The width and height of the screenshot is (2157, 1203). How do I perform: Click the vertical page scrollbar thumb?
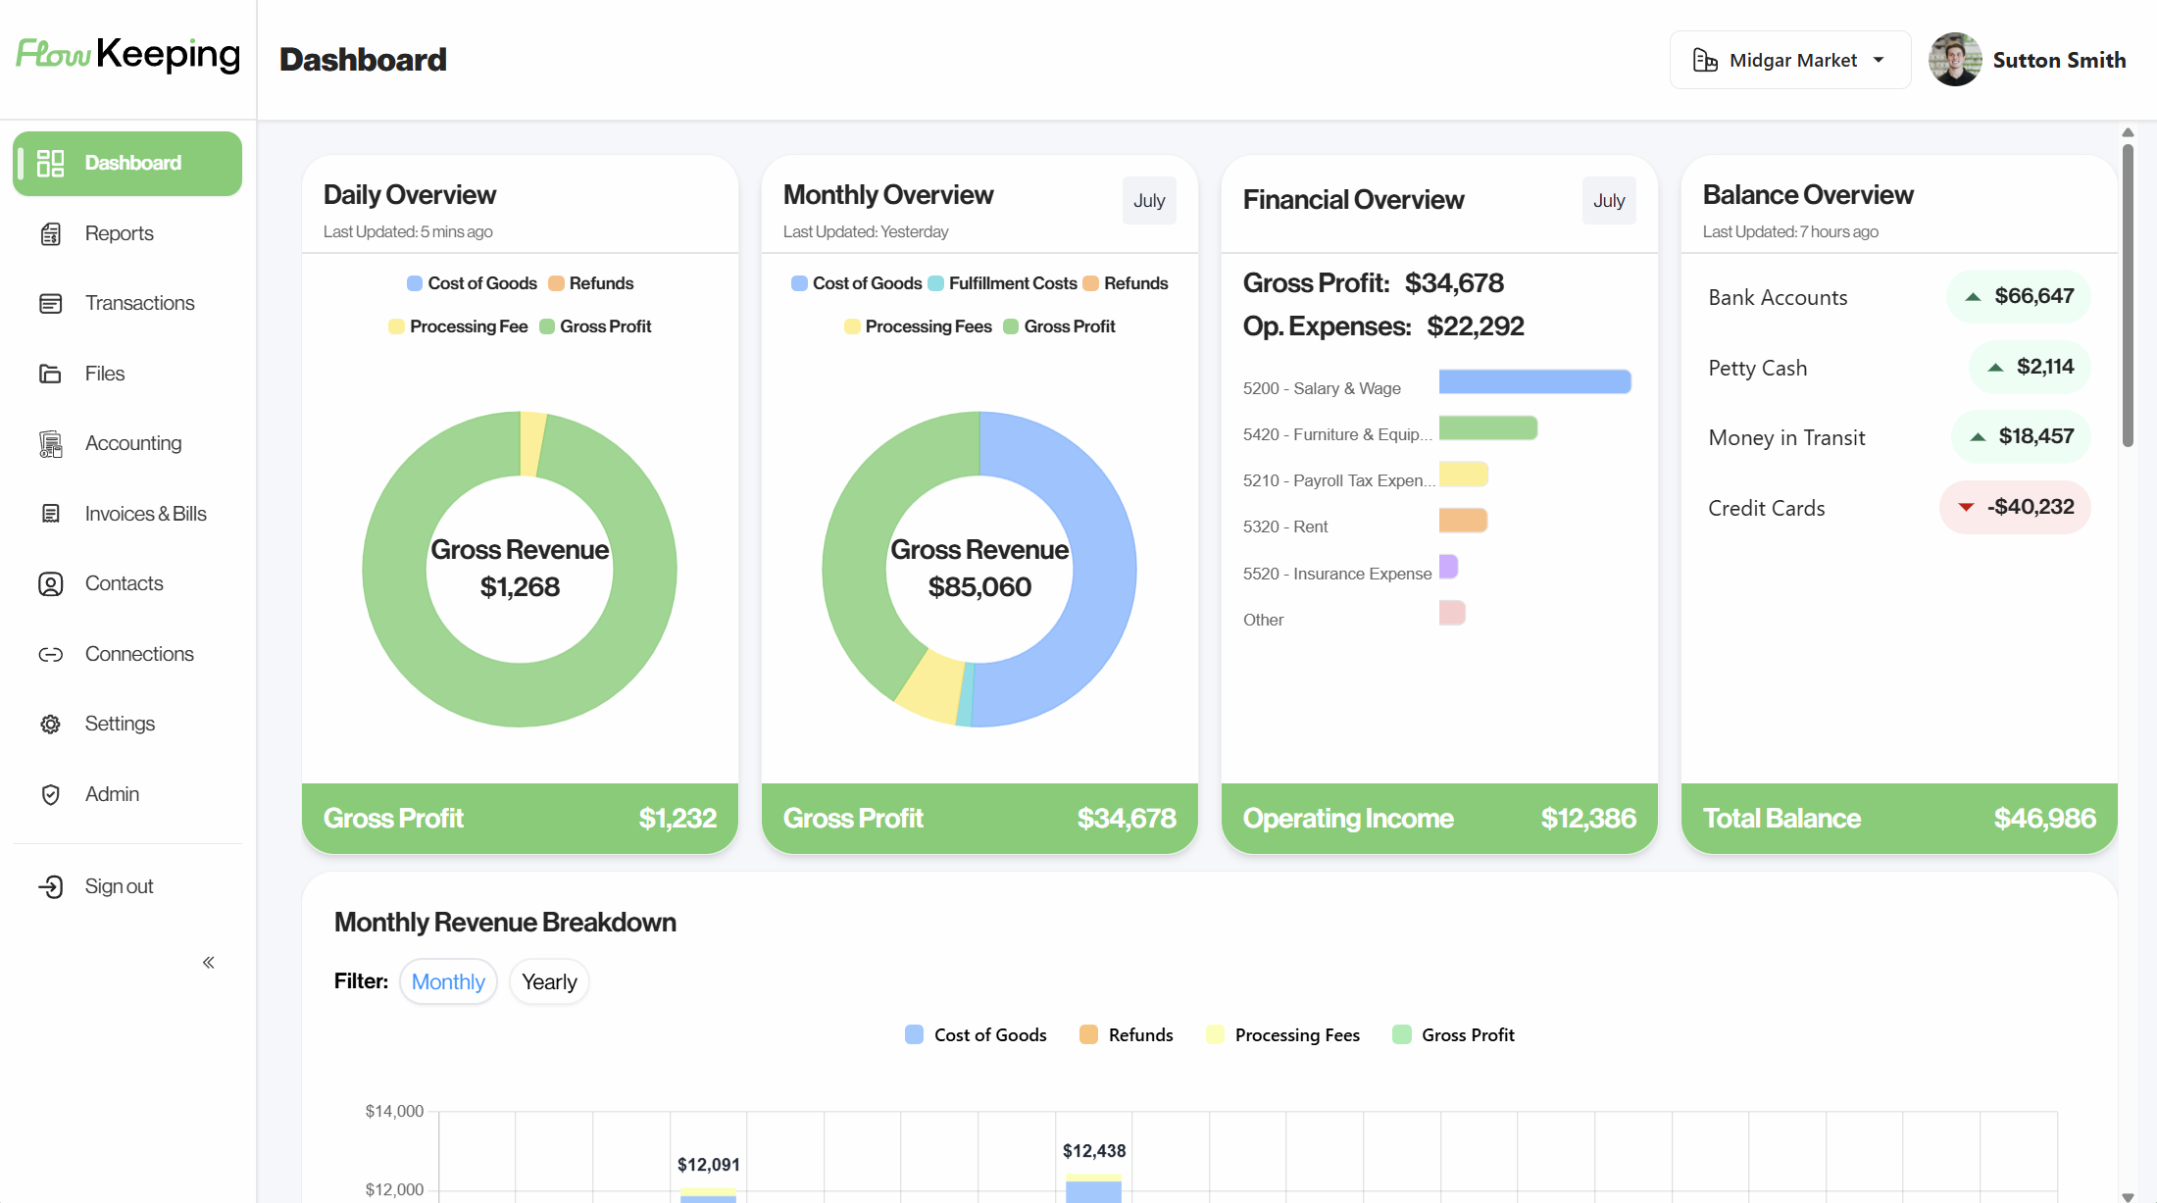tap(2128, 296)
